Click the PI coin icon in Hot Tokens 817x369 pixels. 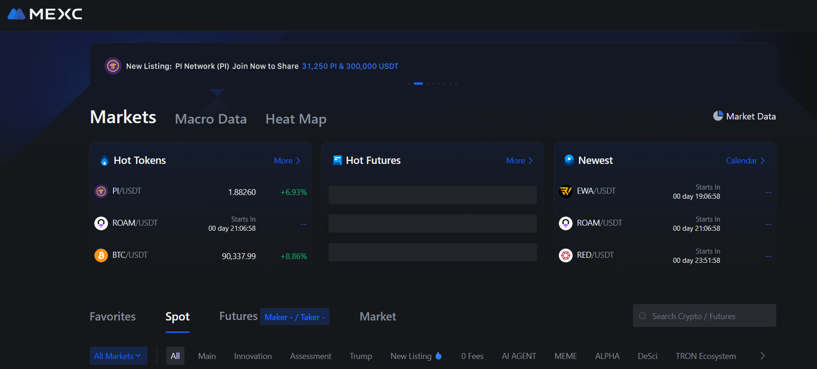point(101,191)
